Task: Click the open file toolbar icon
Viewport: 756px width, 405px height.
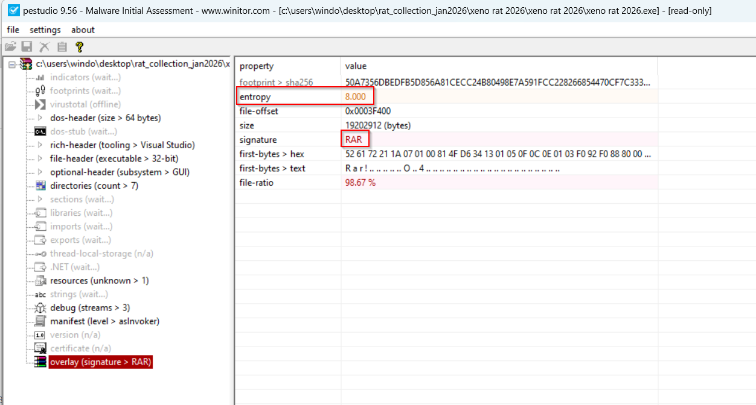Action: pos(10,46)
